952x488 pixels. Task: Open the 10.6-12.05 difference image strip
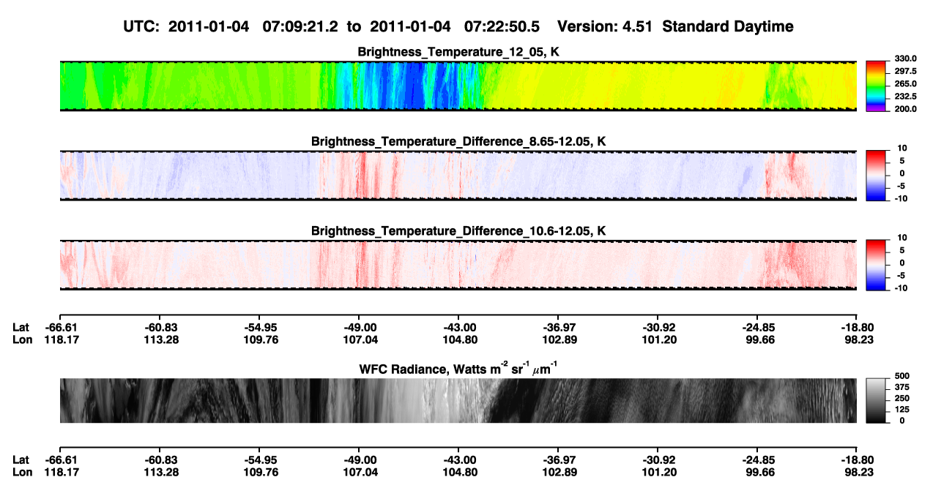(x=458, y=265)
